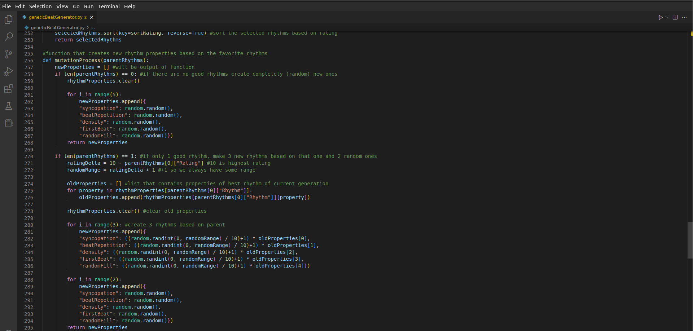Click geneticBeatGenerator.py in the breadcrumb

tap(57, 28)
